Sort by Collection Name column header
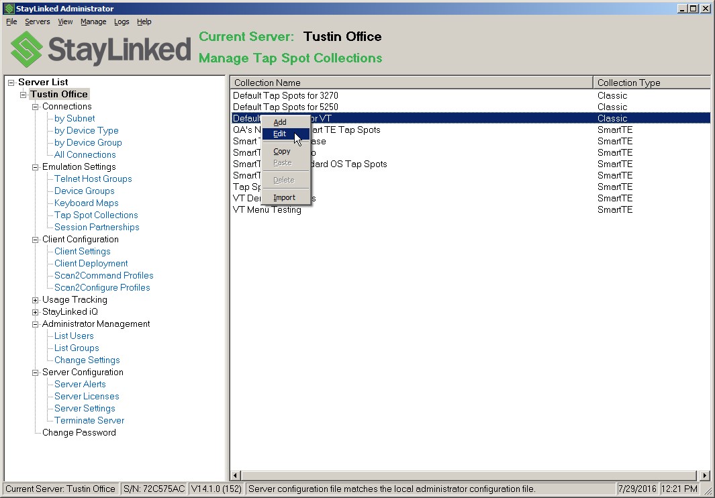The width and height of the screenshot is (715, 498). (411, 83)
